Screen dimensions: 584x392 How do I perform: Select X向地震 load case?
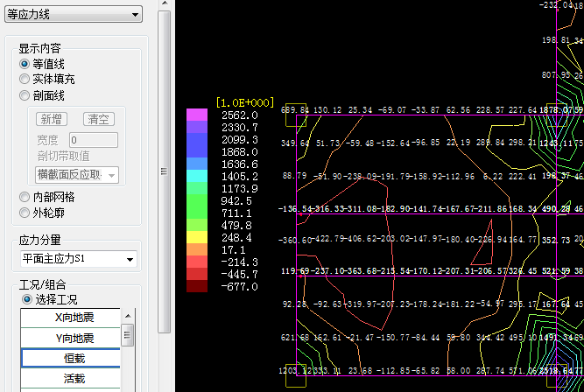[x=71, y=318]
